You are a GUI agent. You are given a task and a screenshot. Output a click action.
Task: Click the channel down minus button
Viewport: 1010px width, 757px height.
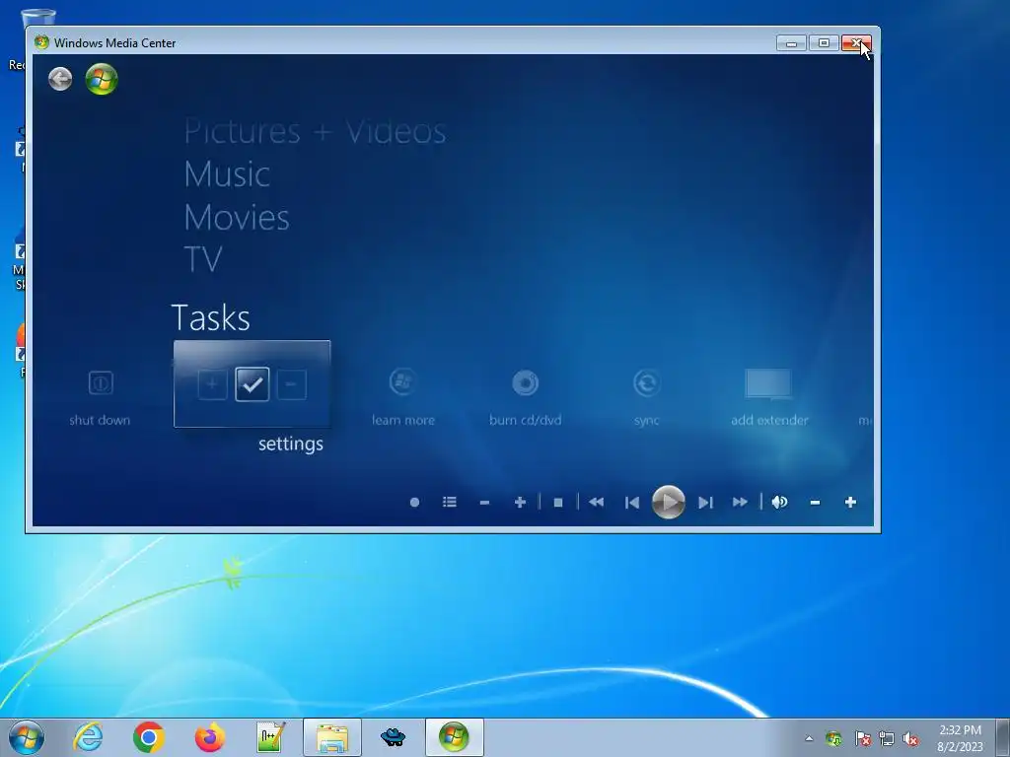[x=484, y=502]
